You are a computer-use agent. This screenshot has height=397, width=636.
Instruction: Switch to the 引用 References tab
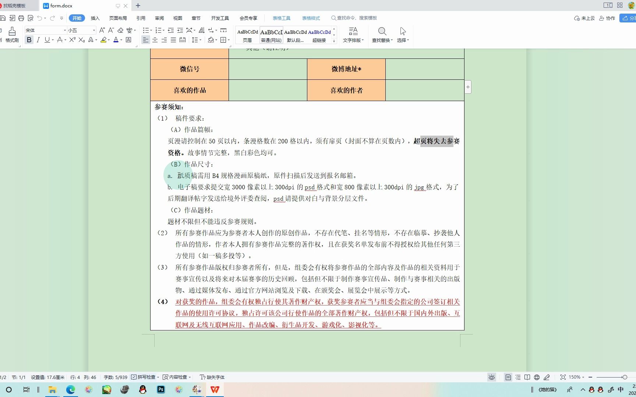click(x=141, y=18)
